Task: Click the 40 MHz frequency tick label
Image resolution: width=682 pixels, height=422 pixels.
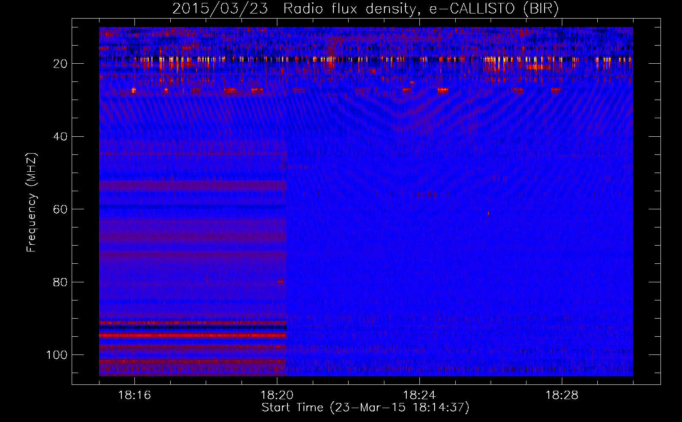Action: pyautogui.click(x=60, y=137)
